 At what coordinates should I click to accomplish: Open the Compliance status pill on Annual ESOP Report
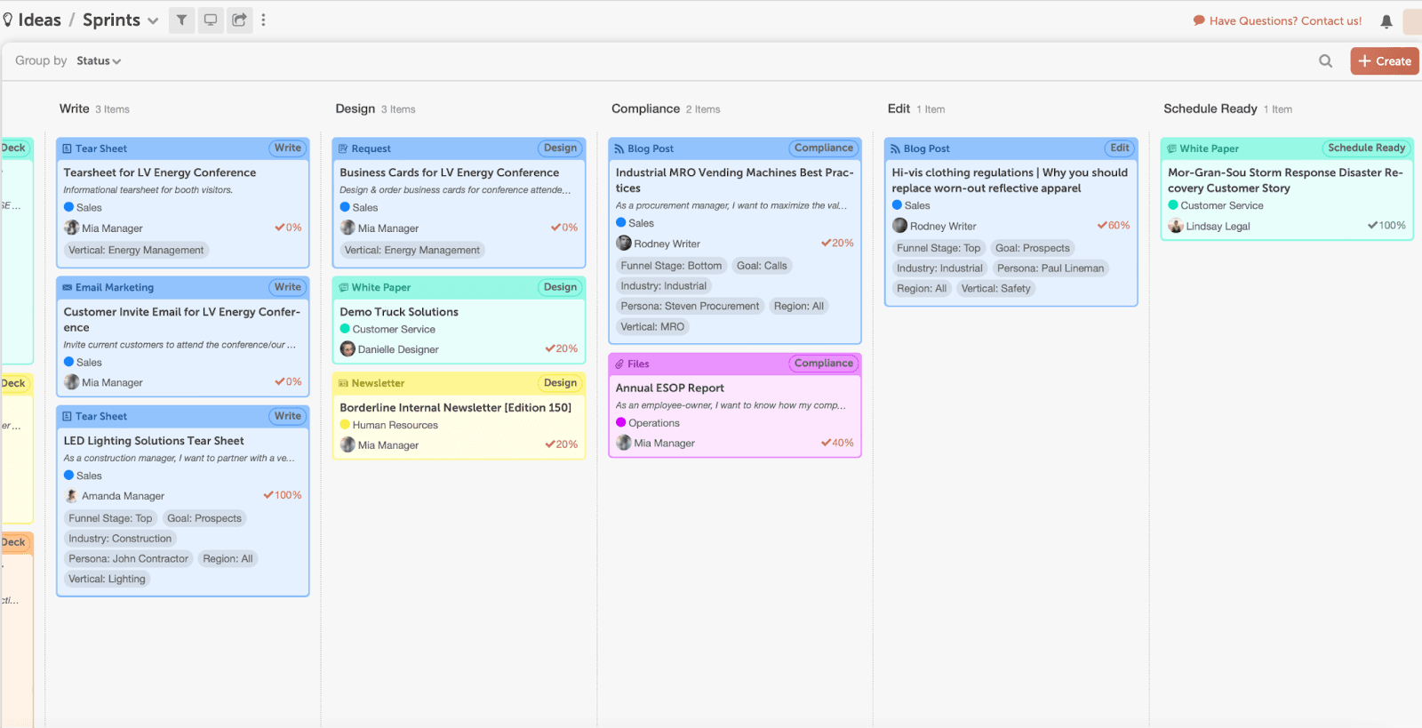tap(823, 364)
